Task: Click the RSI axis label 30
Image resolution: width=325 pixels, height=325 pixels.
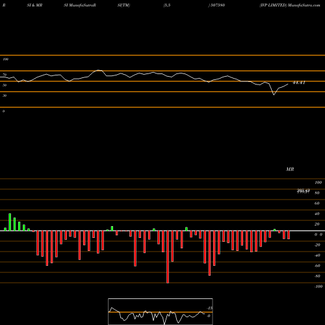Action: pyautogui.click(x=5, y=96)
